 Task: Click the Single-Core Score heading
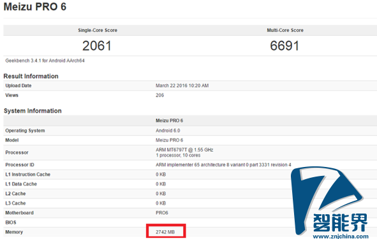click(x=98, y=30)
